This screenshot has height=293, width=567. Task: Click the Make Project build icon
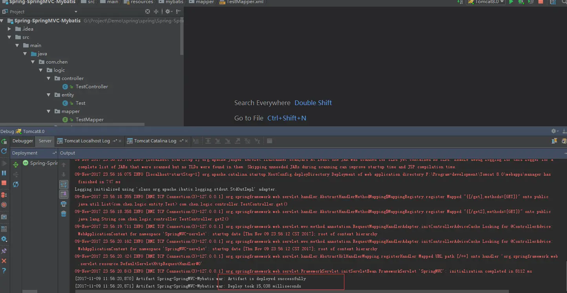pos(460,2)
